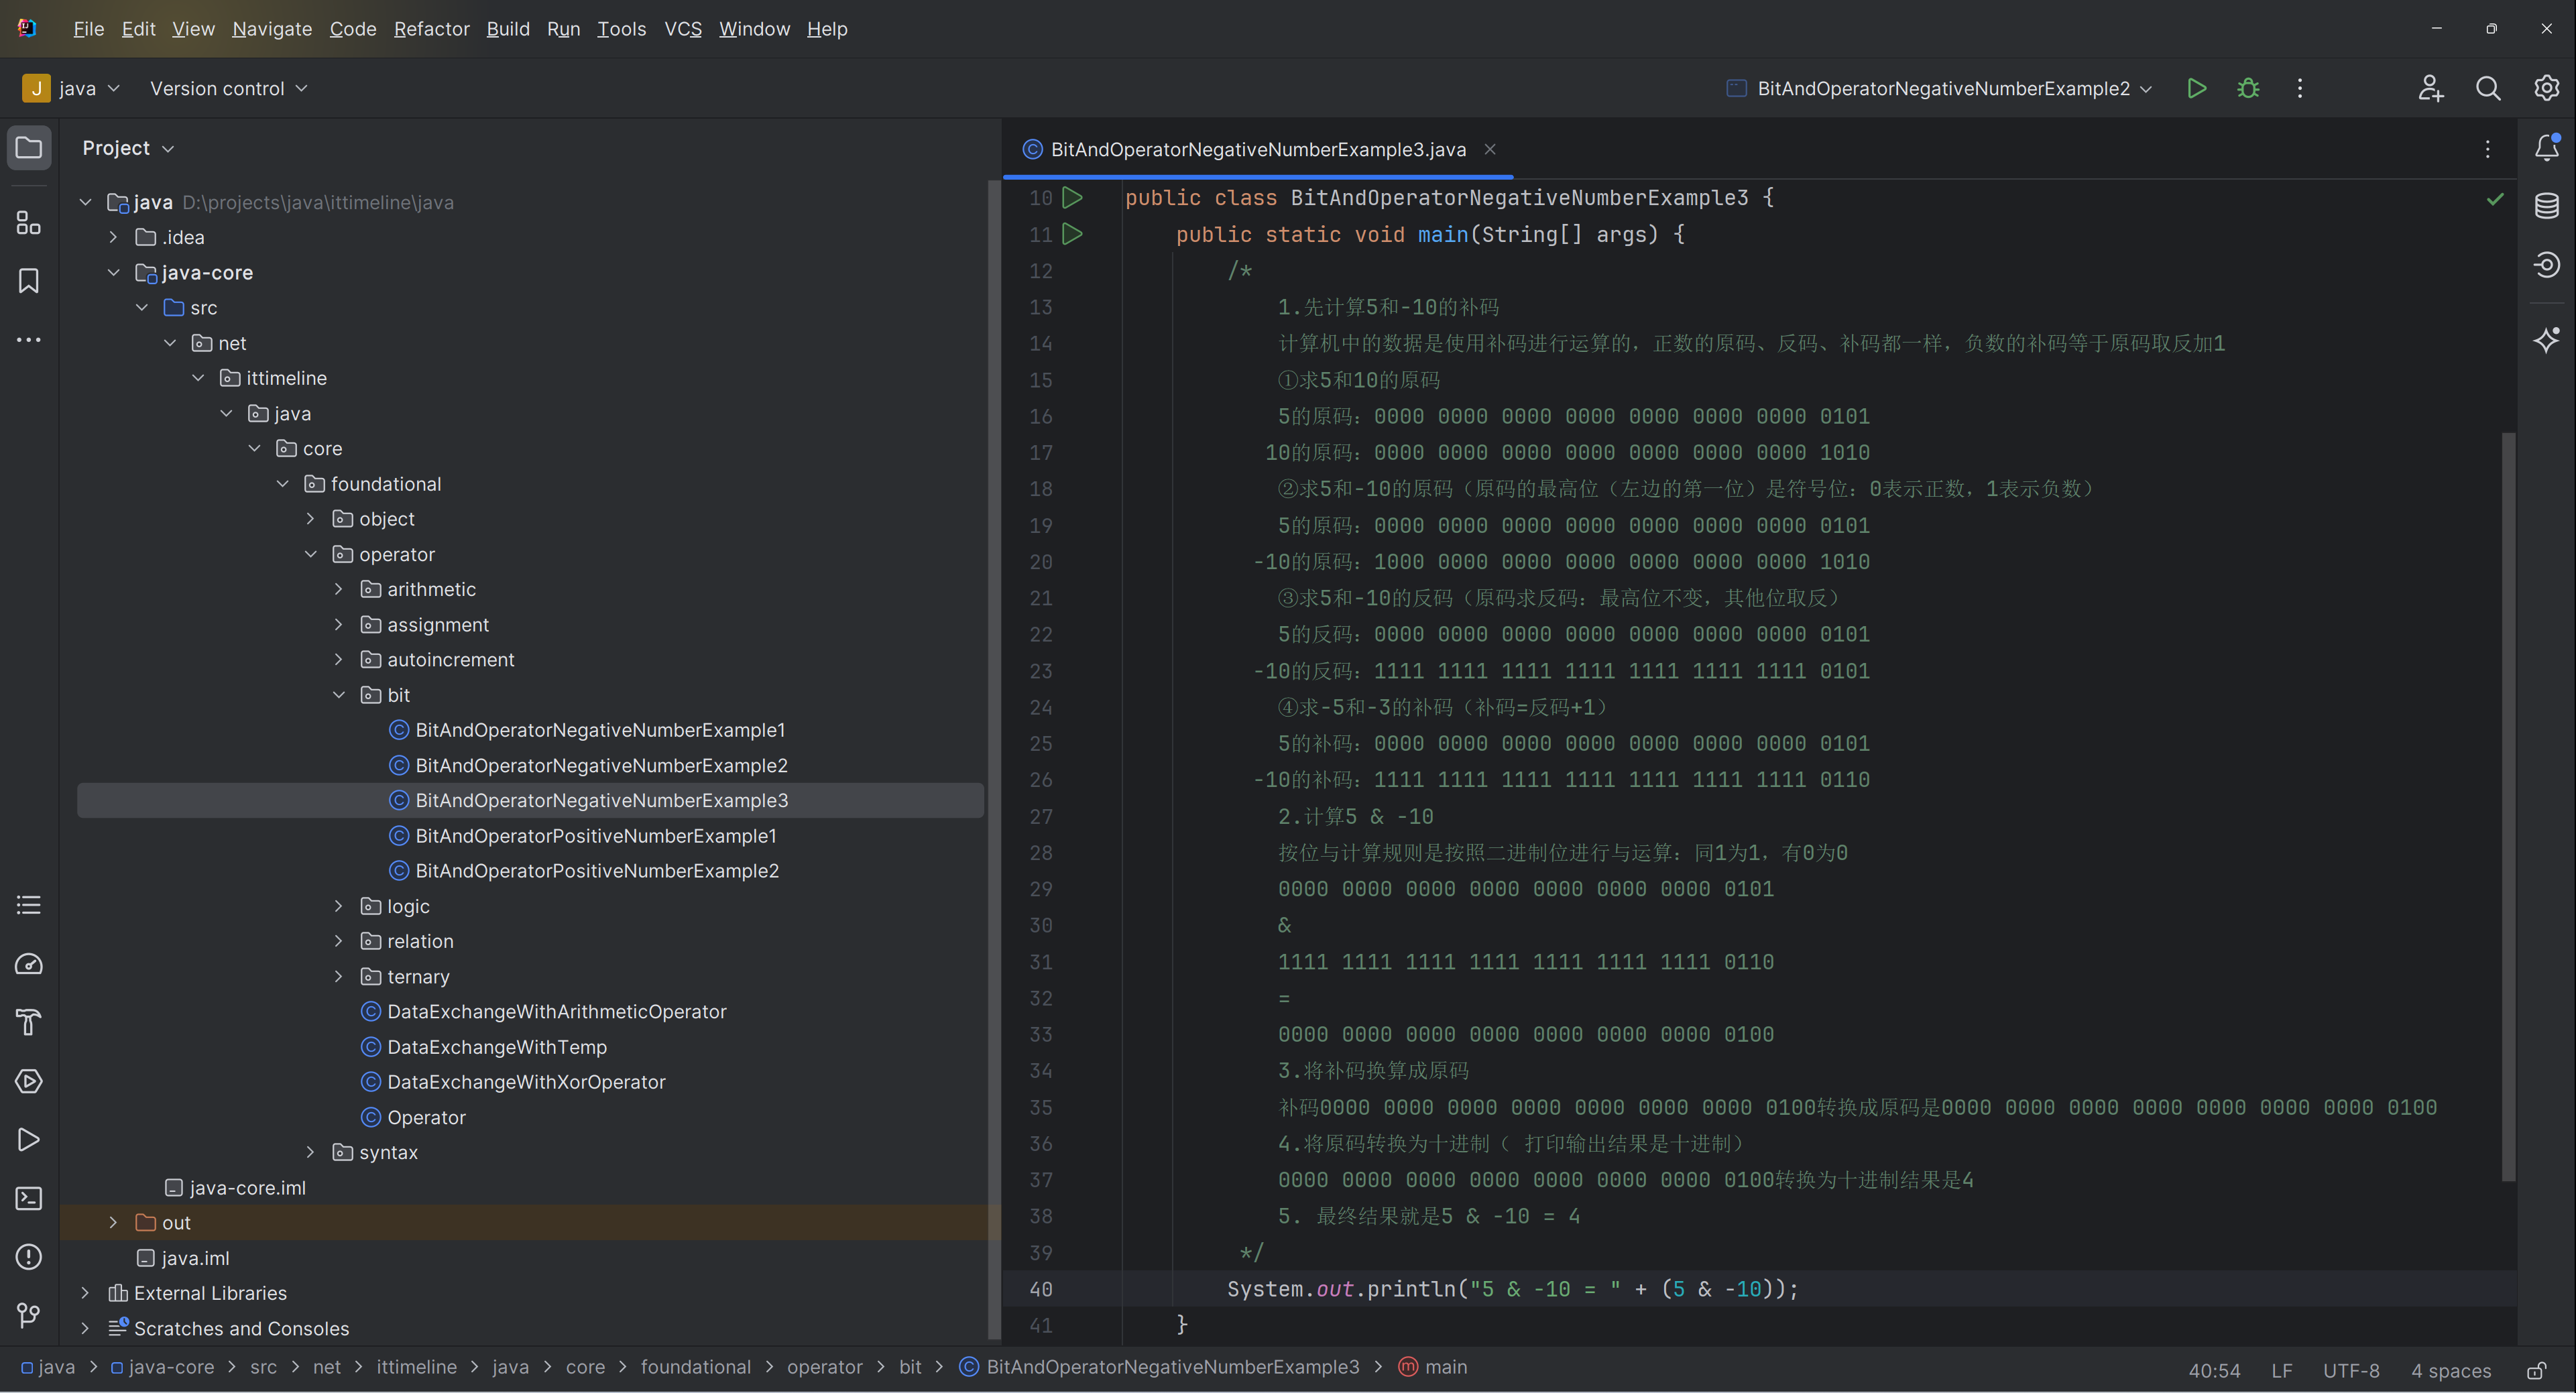The image size is (2576, 1393).
Task: Open the Version control dropdown
Action: (x=228, y=88)
